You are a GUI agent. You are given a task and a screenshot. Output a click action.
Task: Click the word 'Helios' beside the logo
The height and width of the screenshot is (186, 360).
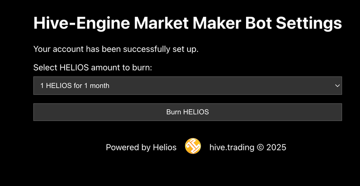[165, 147]
